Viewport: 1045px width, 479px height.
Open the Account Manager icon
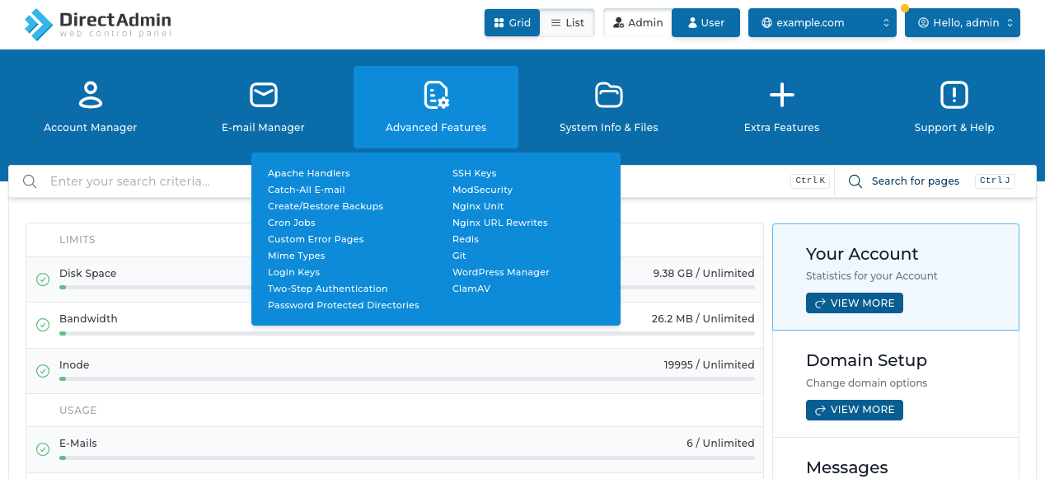point(90,95)
